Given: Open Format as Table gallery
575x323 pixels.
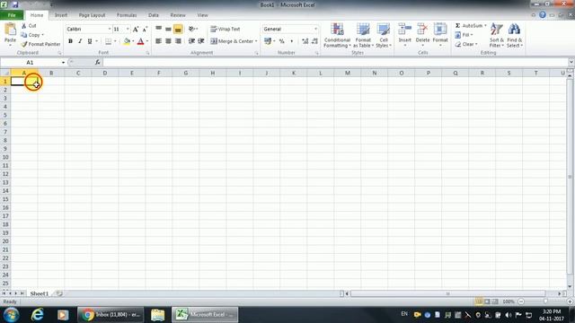Looking at the screenshot, I should tap(363, 35).
